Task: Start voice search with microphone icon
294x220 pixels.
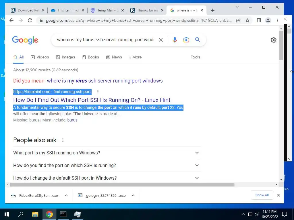Action: pos(175,40)
